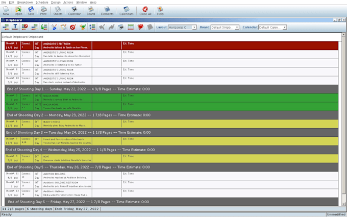
Task: Click the first stripboard icon showing stacked strips
Action: point(6,27)
